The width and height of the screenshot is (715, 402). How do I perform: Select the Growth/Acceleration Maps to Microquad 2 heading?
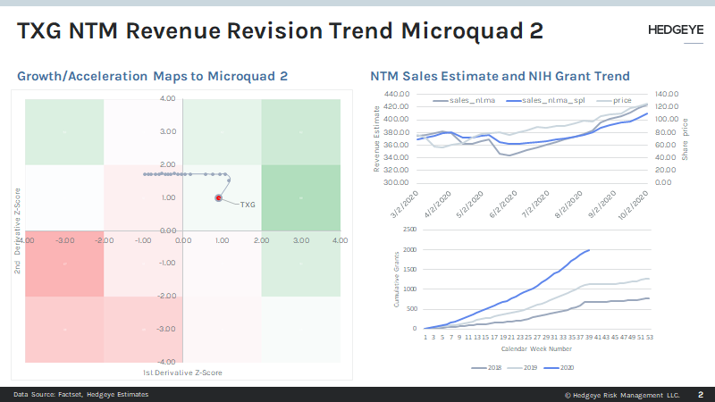152,76
